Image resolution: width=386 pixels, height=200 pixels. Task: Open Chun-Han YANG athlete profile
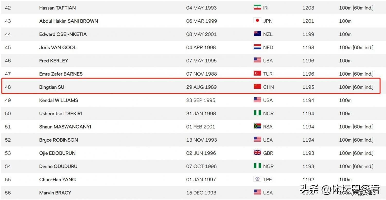(x=57, y=179)
